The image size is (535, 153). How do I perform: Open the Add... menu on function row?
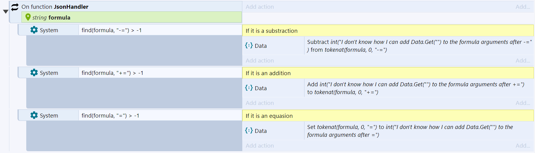tap(523, 7)
